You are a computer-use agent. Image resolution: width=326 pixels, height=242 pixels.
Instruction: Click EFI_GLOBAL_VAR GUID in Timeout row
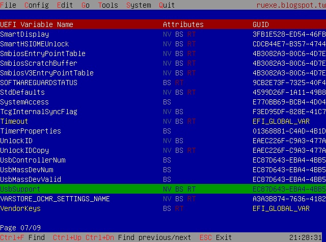(x=281, y=121)
